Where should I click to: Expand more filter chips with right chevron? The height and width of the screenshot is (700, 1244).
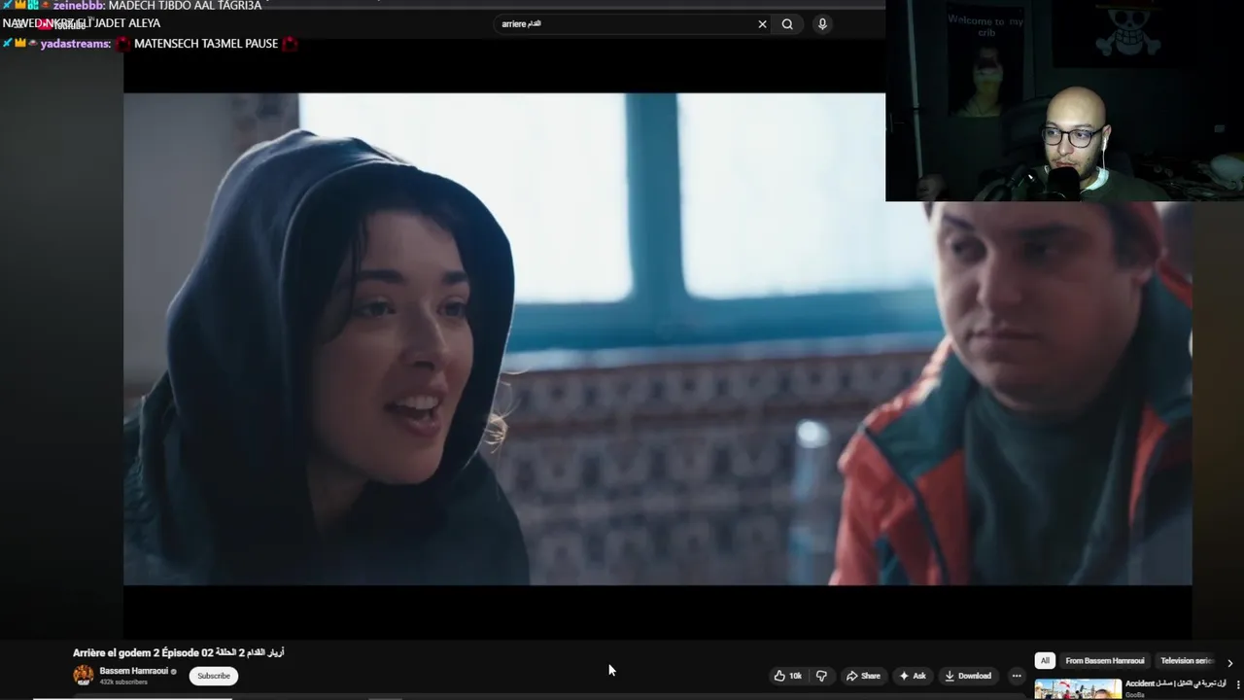pyautogui.click(x=1229, y=662)
